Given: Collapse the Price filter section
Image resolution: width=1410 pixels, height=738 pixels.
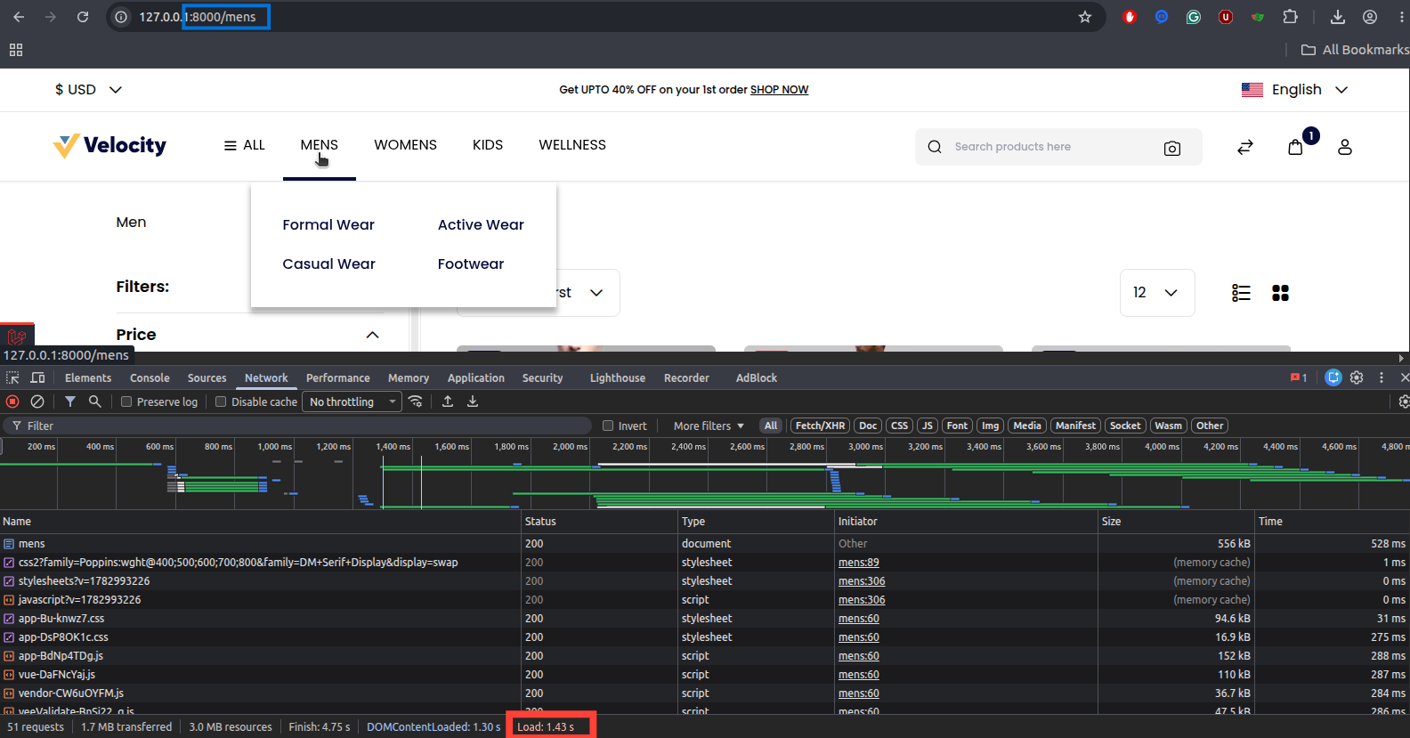Looking at the screenshot, I should coord(372,335).
